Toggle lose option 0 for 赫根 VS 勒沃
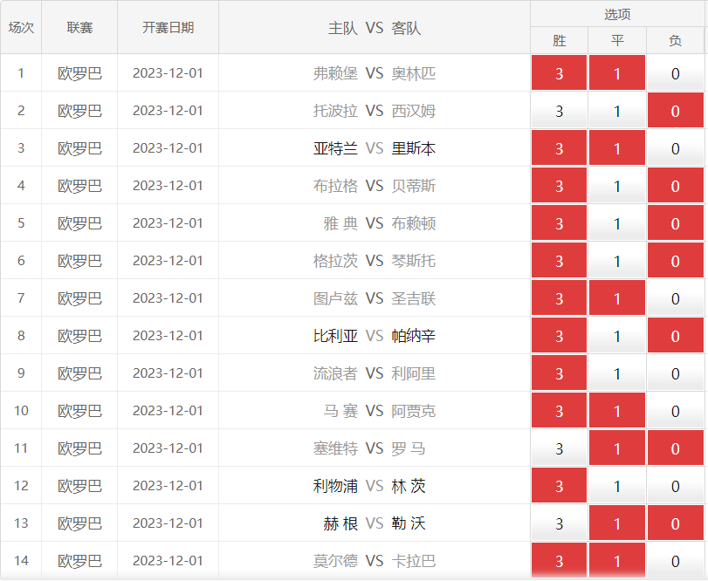 (x=676, y=523)
